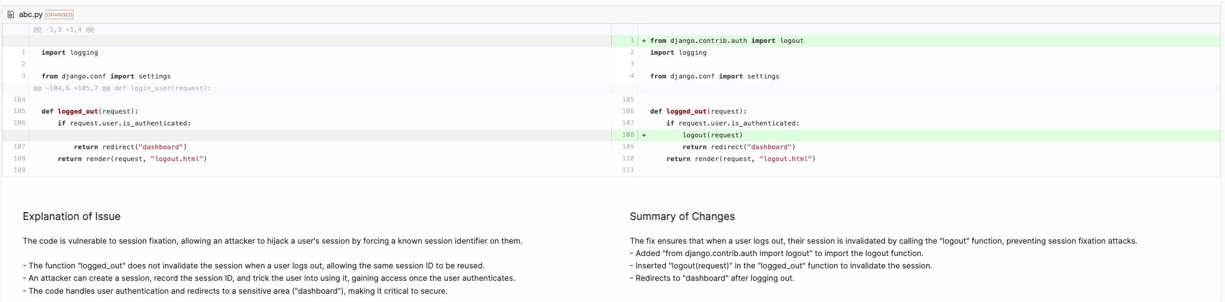The image size is (1225, 302).
Task: Click the CHANGED status badge
Action: 59,14
